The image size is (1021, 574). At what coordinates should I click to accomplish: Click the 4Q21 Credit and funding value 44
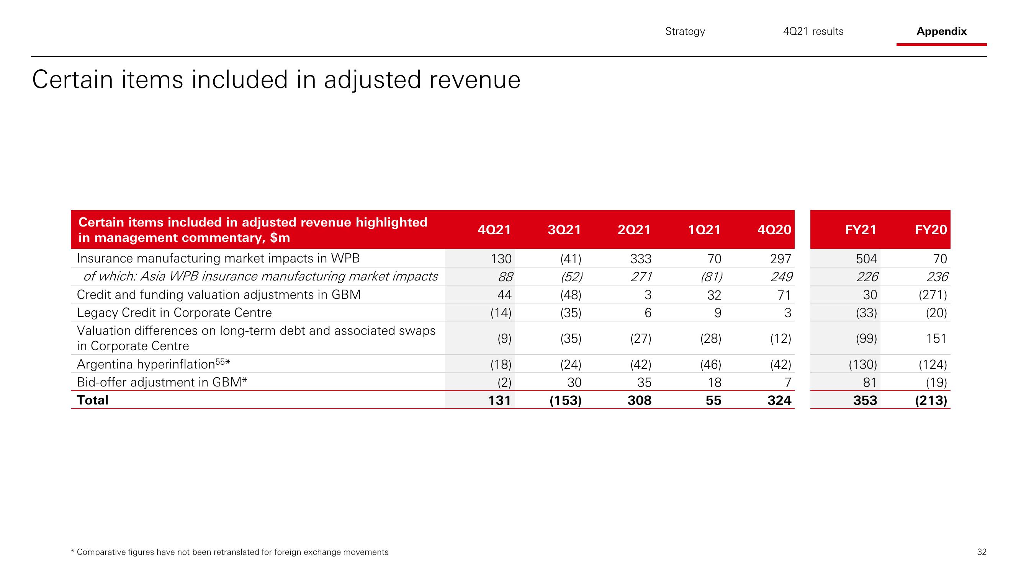pyautogui.click(x=504, y=295)
